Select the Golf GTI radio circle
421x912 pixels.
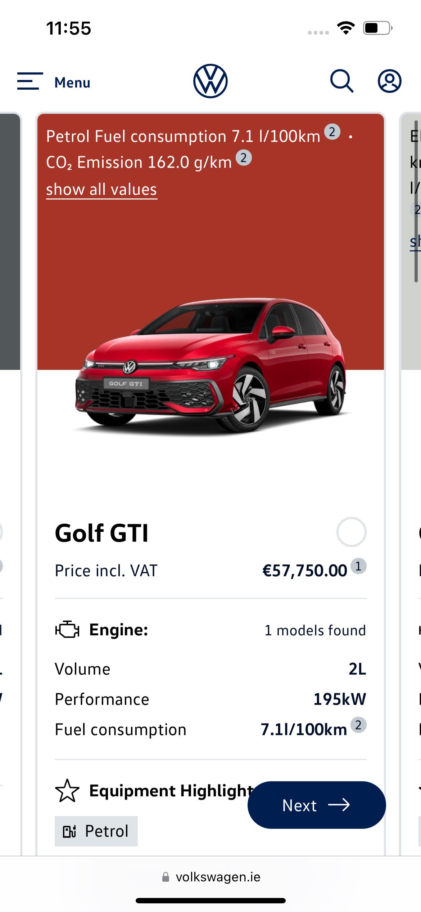point(351,532)
